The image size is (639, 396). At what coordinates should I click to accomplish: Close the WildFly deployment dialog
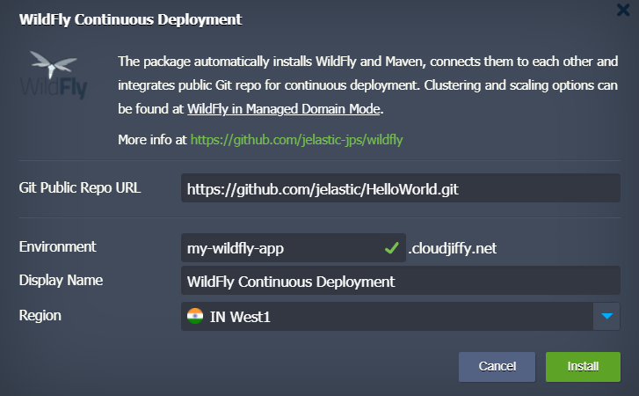623,11
